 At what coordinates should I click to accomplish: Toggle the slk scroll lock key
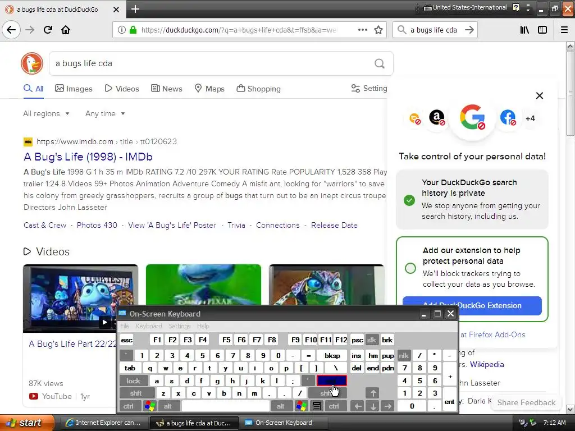point(372,340)
